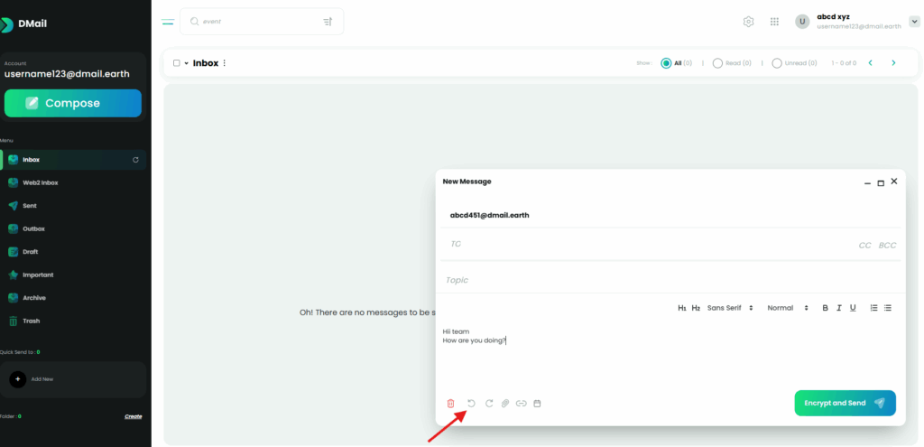Expand the account dropdown next to abcd xyz
Image resolution: width=924 pixels, height=447 pixels.
(914, 22)
